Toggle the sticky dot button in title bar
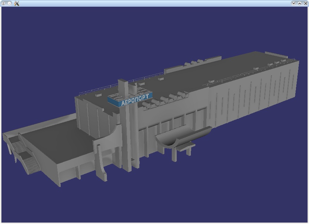 point(9,3)
